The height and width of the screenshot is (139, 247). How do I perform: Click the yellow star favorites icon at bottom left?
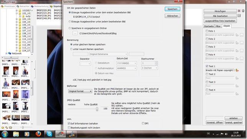3,128
